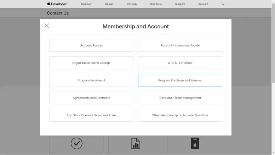Select App Store Connect Users and Roles
This screenshot has height=155, width=275.
click(91, 115)
